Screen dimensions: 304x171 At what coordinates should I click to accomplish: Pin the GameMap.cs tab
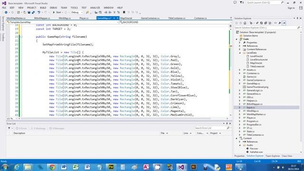click(114, 18)
